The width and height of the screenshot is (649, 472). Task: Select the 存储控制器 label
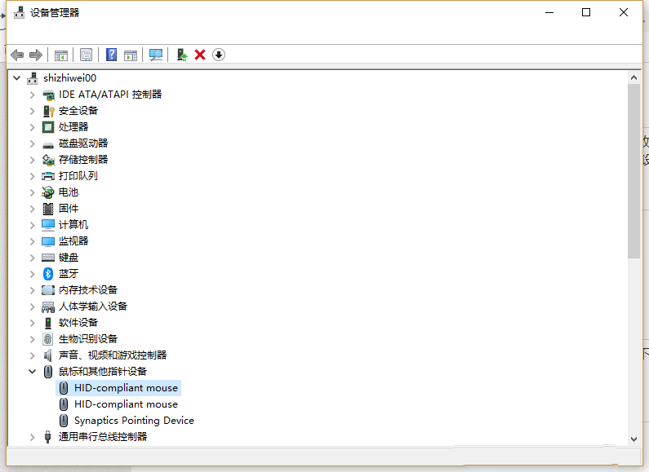[83, 160]
